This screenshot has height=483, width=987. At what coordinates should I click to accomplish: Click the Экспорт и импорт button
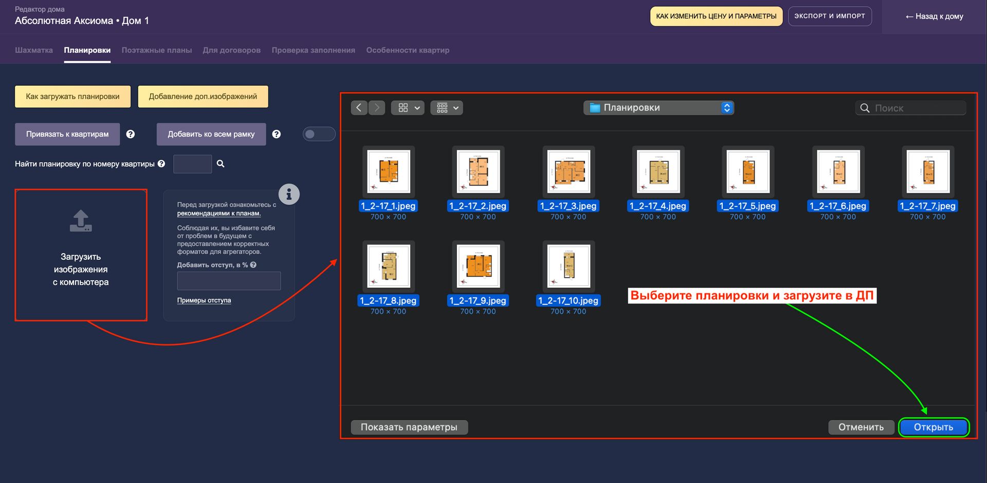point(829,16)
